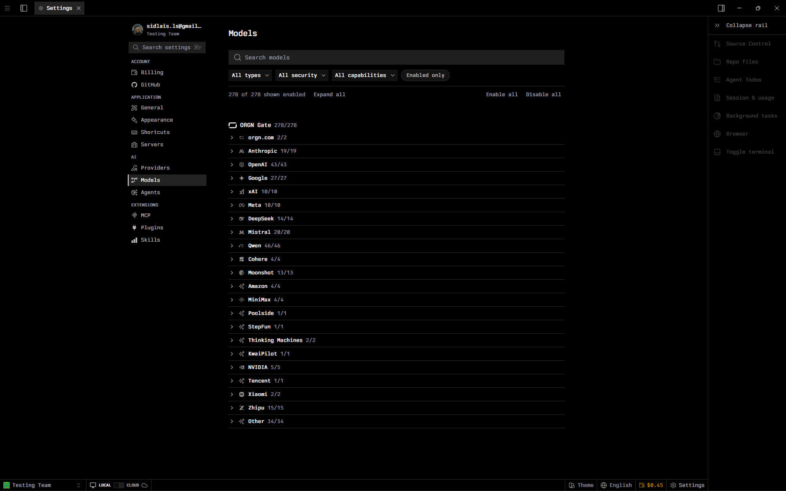Click the Zhipu provider logo
Viewport: 786px width, 491px height.
242,408
